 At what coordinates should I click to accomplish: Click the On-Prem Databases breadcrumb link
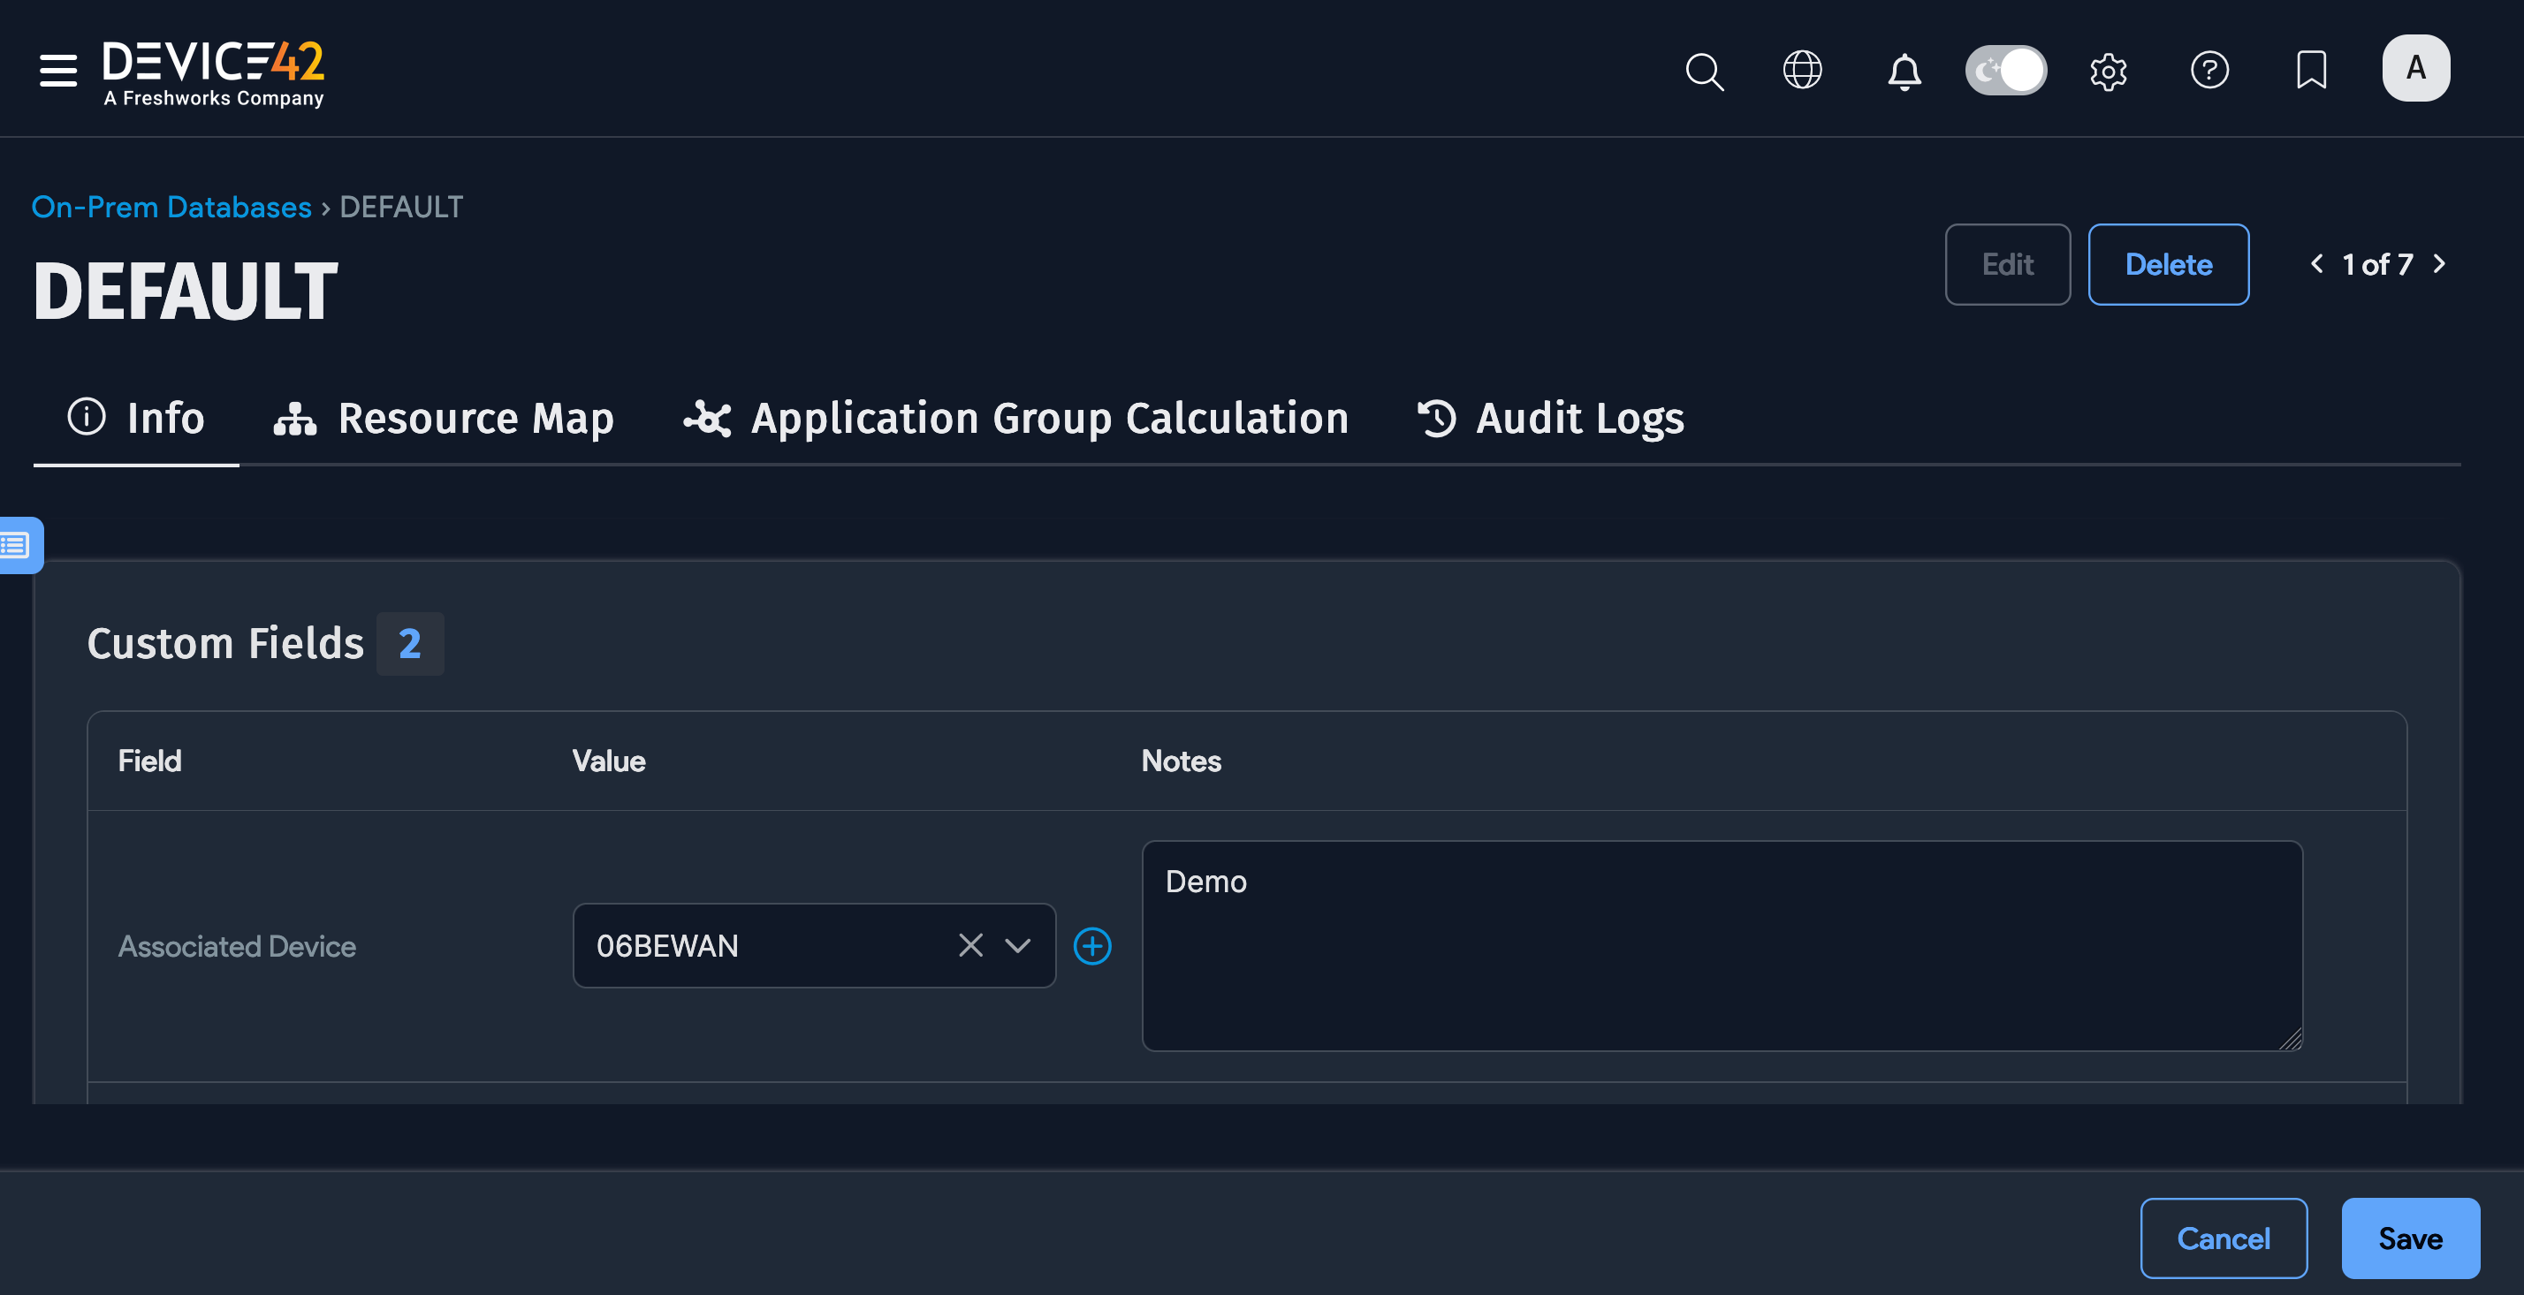point(171,207)
